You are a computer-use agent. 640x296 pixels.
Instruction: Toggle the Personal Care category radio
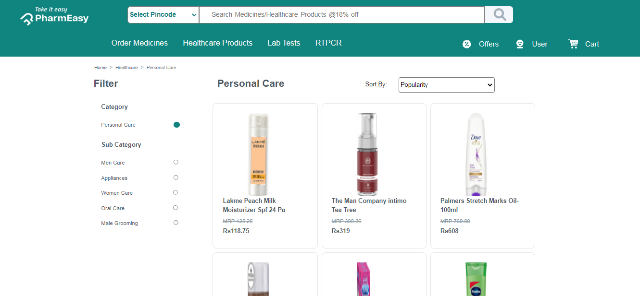tap(176, 125)
